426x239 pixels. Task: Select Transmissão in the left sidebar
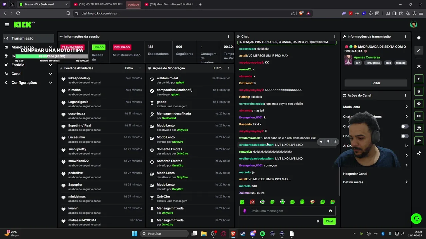(29, 38)
